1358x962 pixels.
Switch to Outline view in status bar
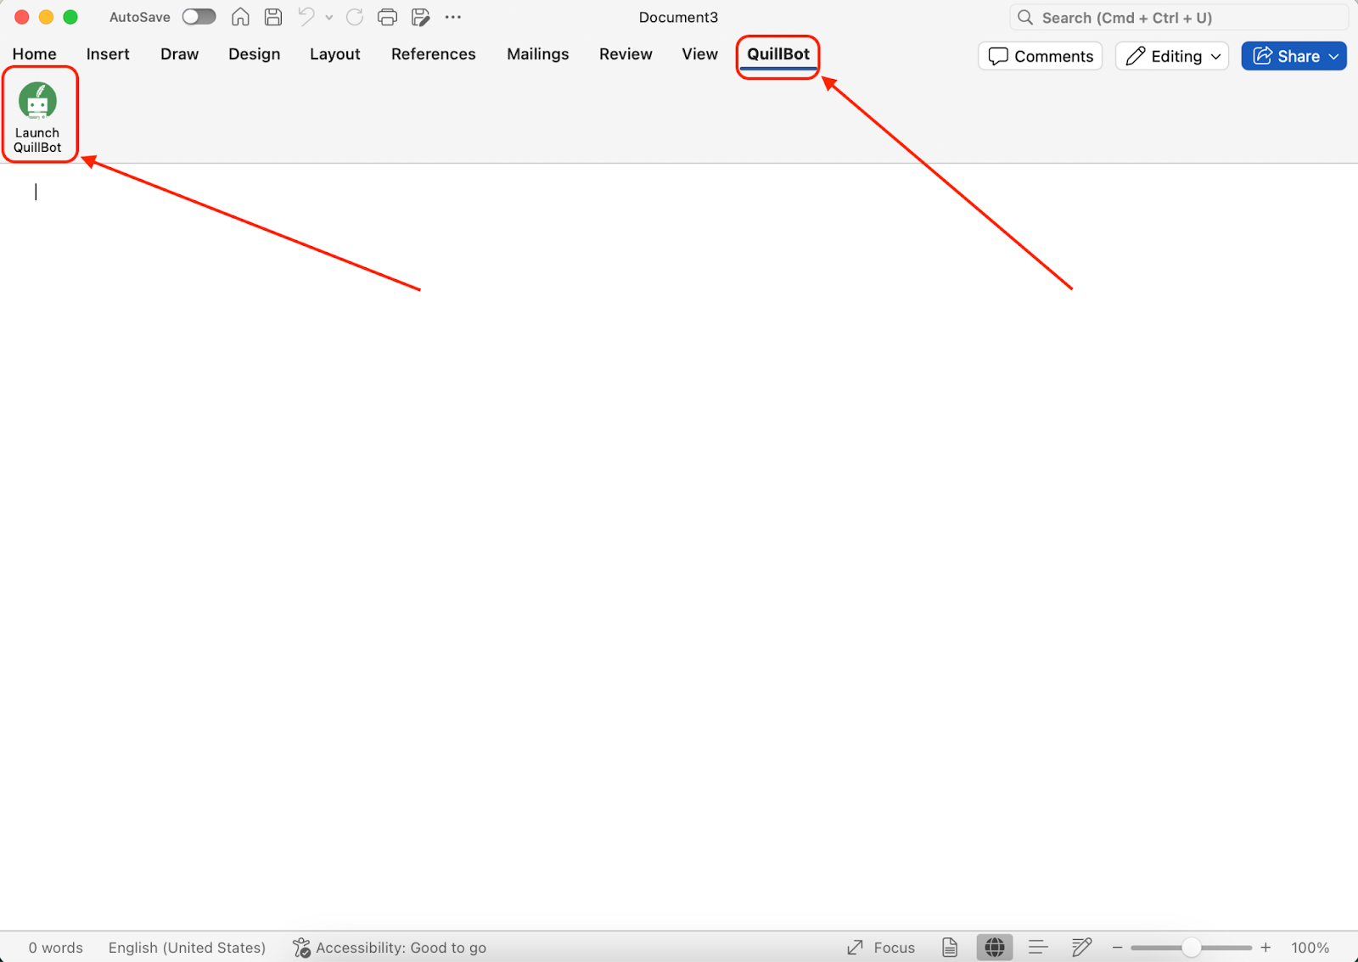[1038, 948]
